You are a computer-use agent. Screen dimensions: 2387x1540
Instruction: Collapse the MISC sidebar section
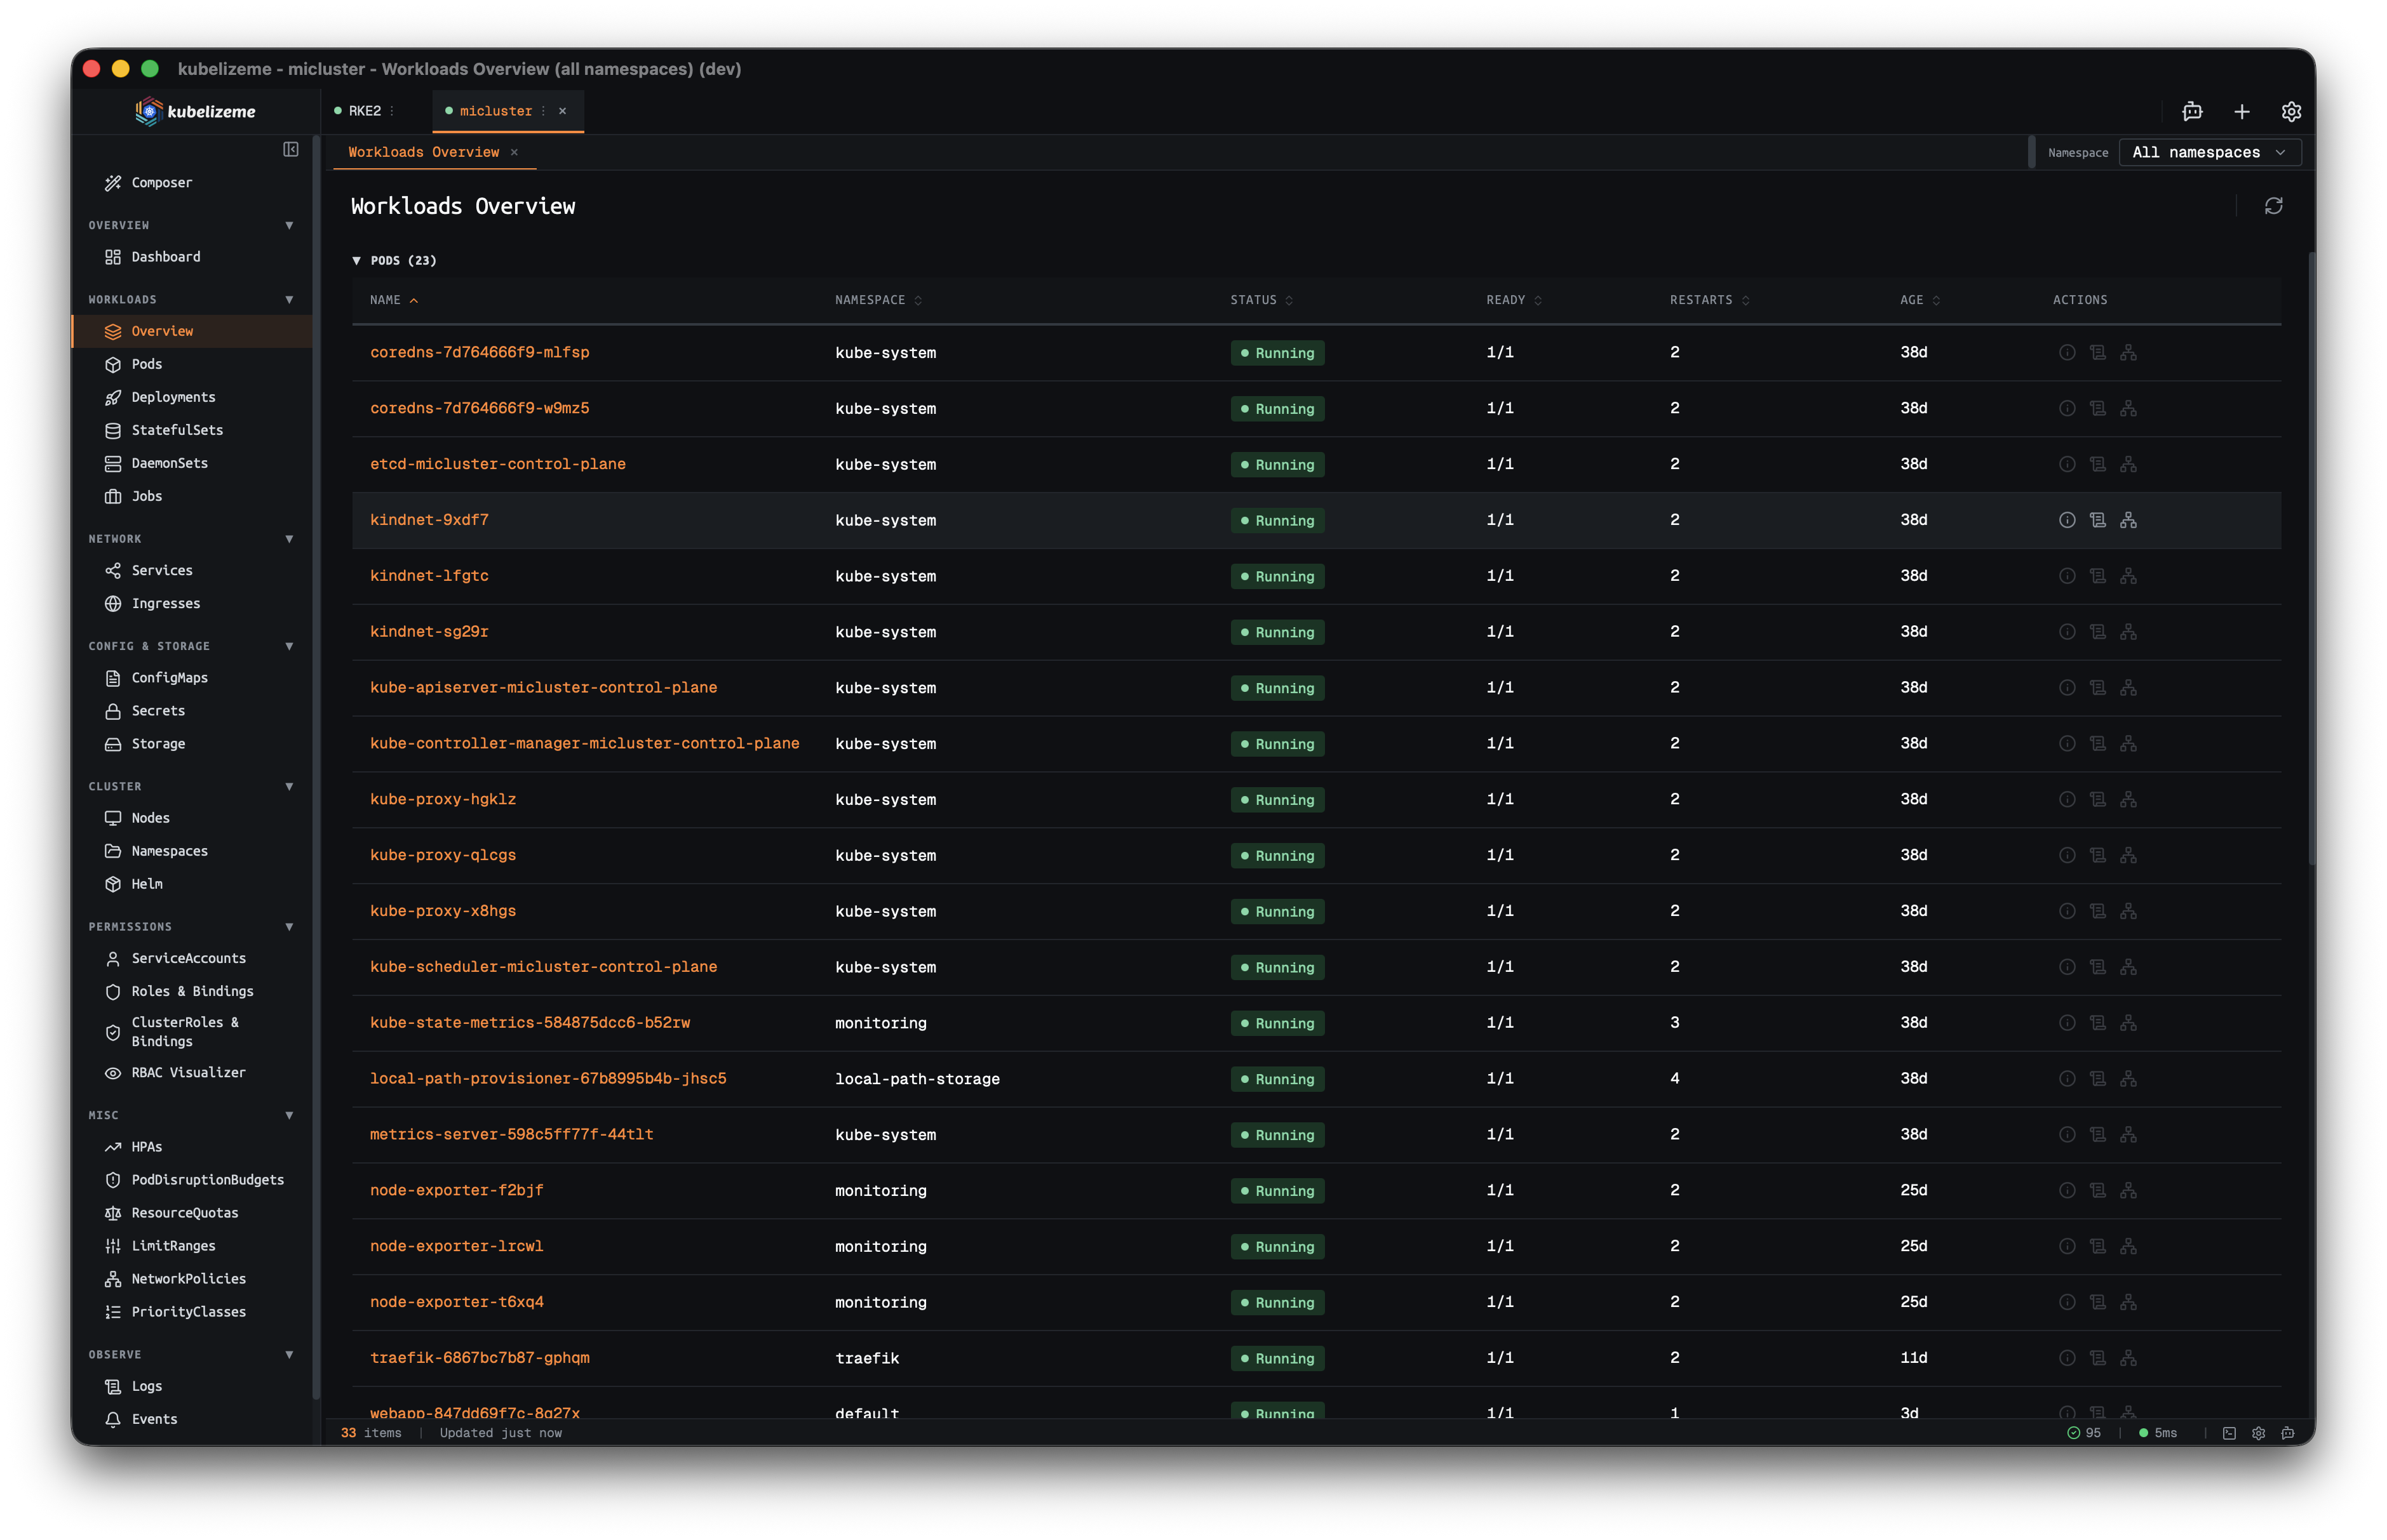[x=290, y=1115]
